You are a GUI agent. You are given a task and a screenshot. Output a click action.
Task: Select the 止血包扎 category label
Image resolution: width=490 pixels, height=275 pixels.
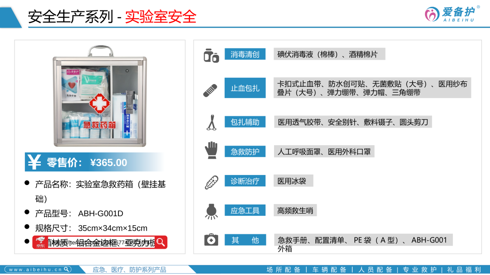[x=245, y=88]
